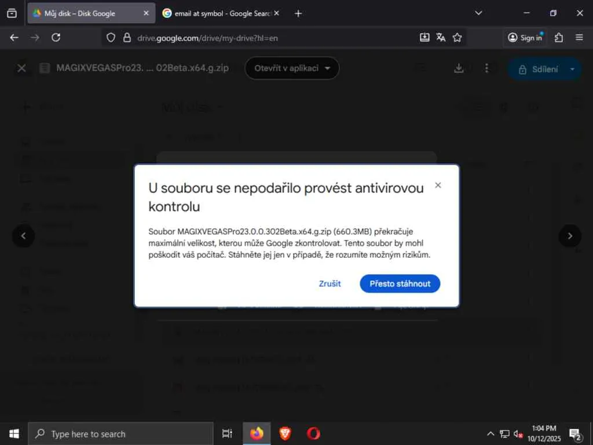Switch to the Můj disk – Disk Google tab
Image resolution: width=593 pixels, height=445 pixels.
[x=91, y=13]
